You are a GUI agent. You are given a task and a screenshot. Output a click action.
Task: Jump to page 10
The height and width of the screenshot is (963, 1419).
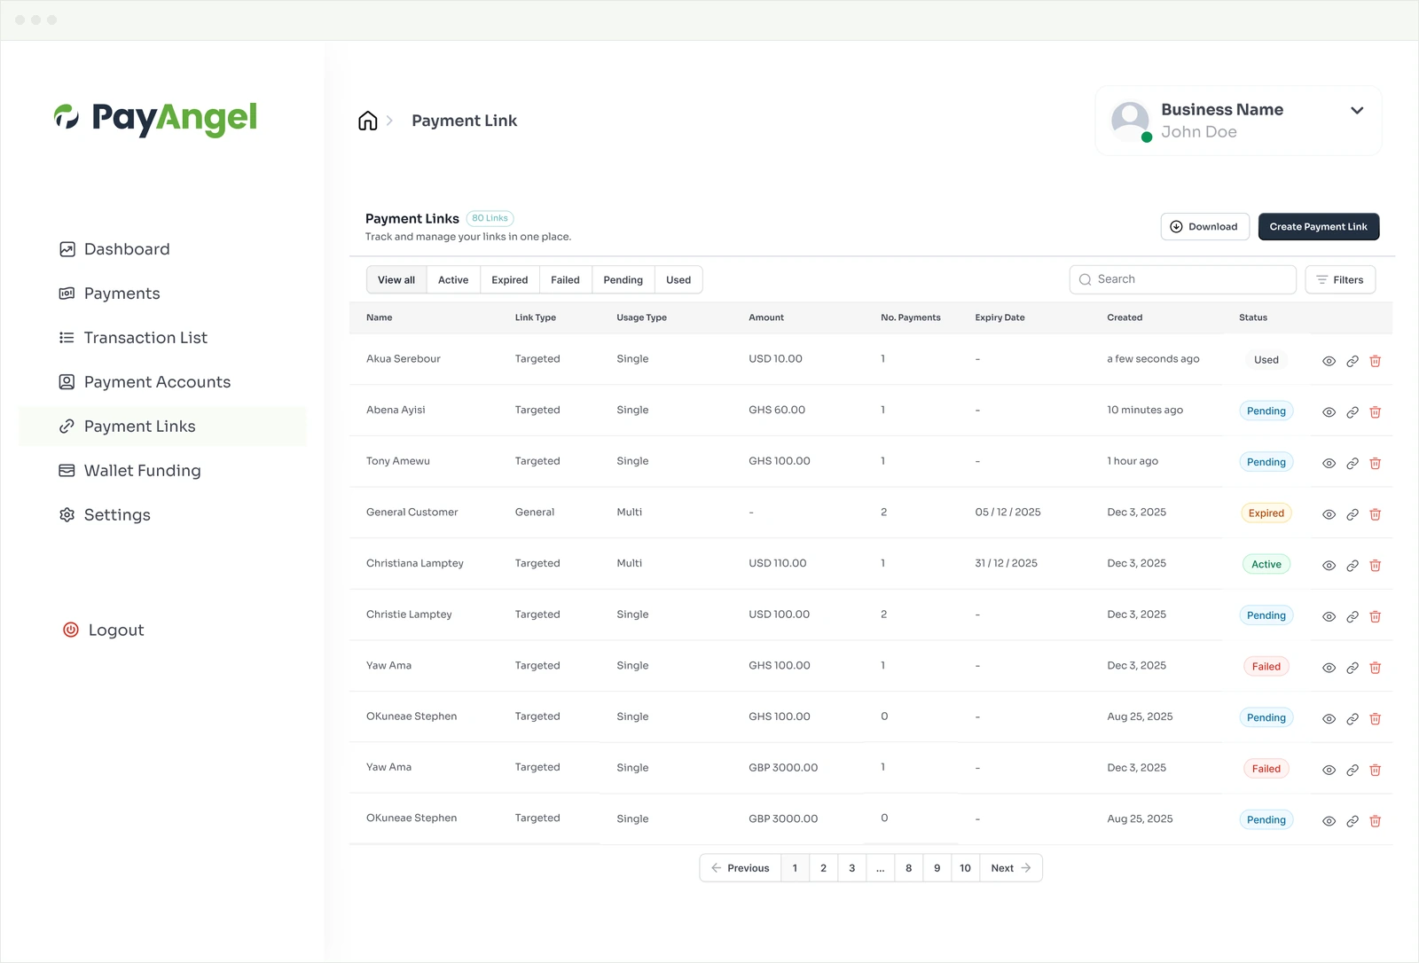point(965,868)
